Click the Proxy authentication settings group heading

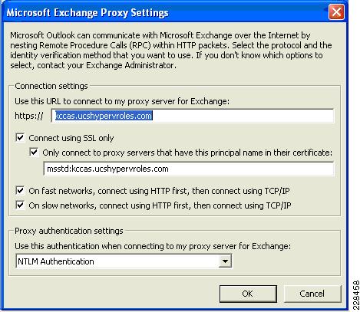[x=69, y=231]
